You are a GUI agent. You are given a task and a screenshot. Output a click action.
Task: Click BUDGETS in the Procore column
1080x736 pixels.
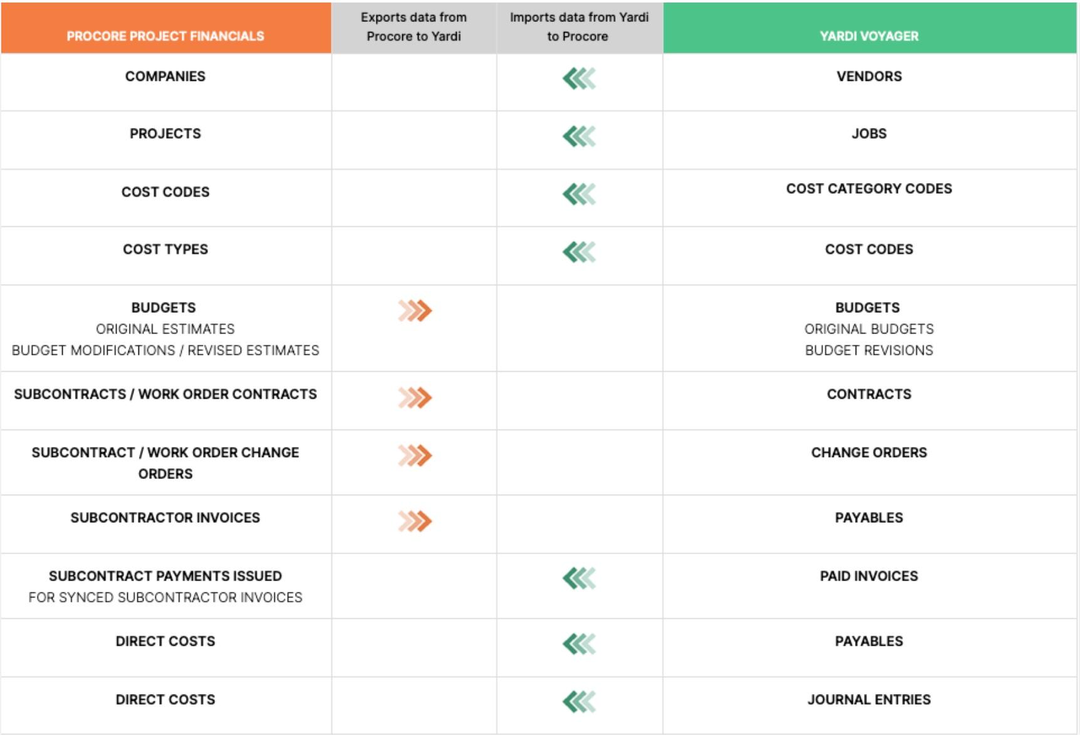(x=164, y=308)
